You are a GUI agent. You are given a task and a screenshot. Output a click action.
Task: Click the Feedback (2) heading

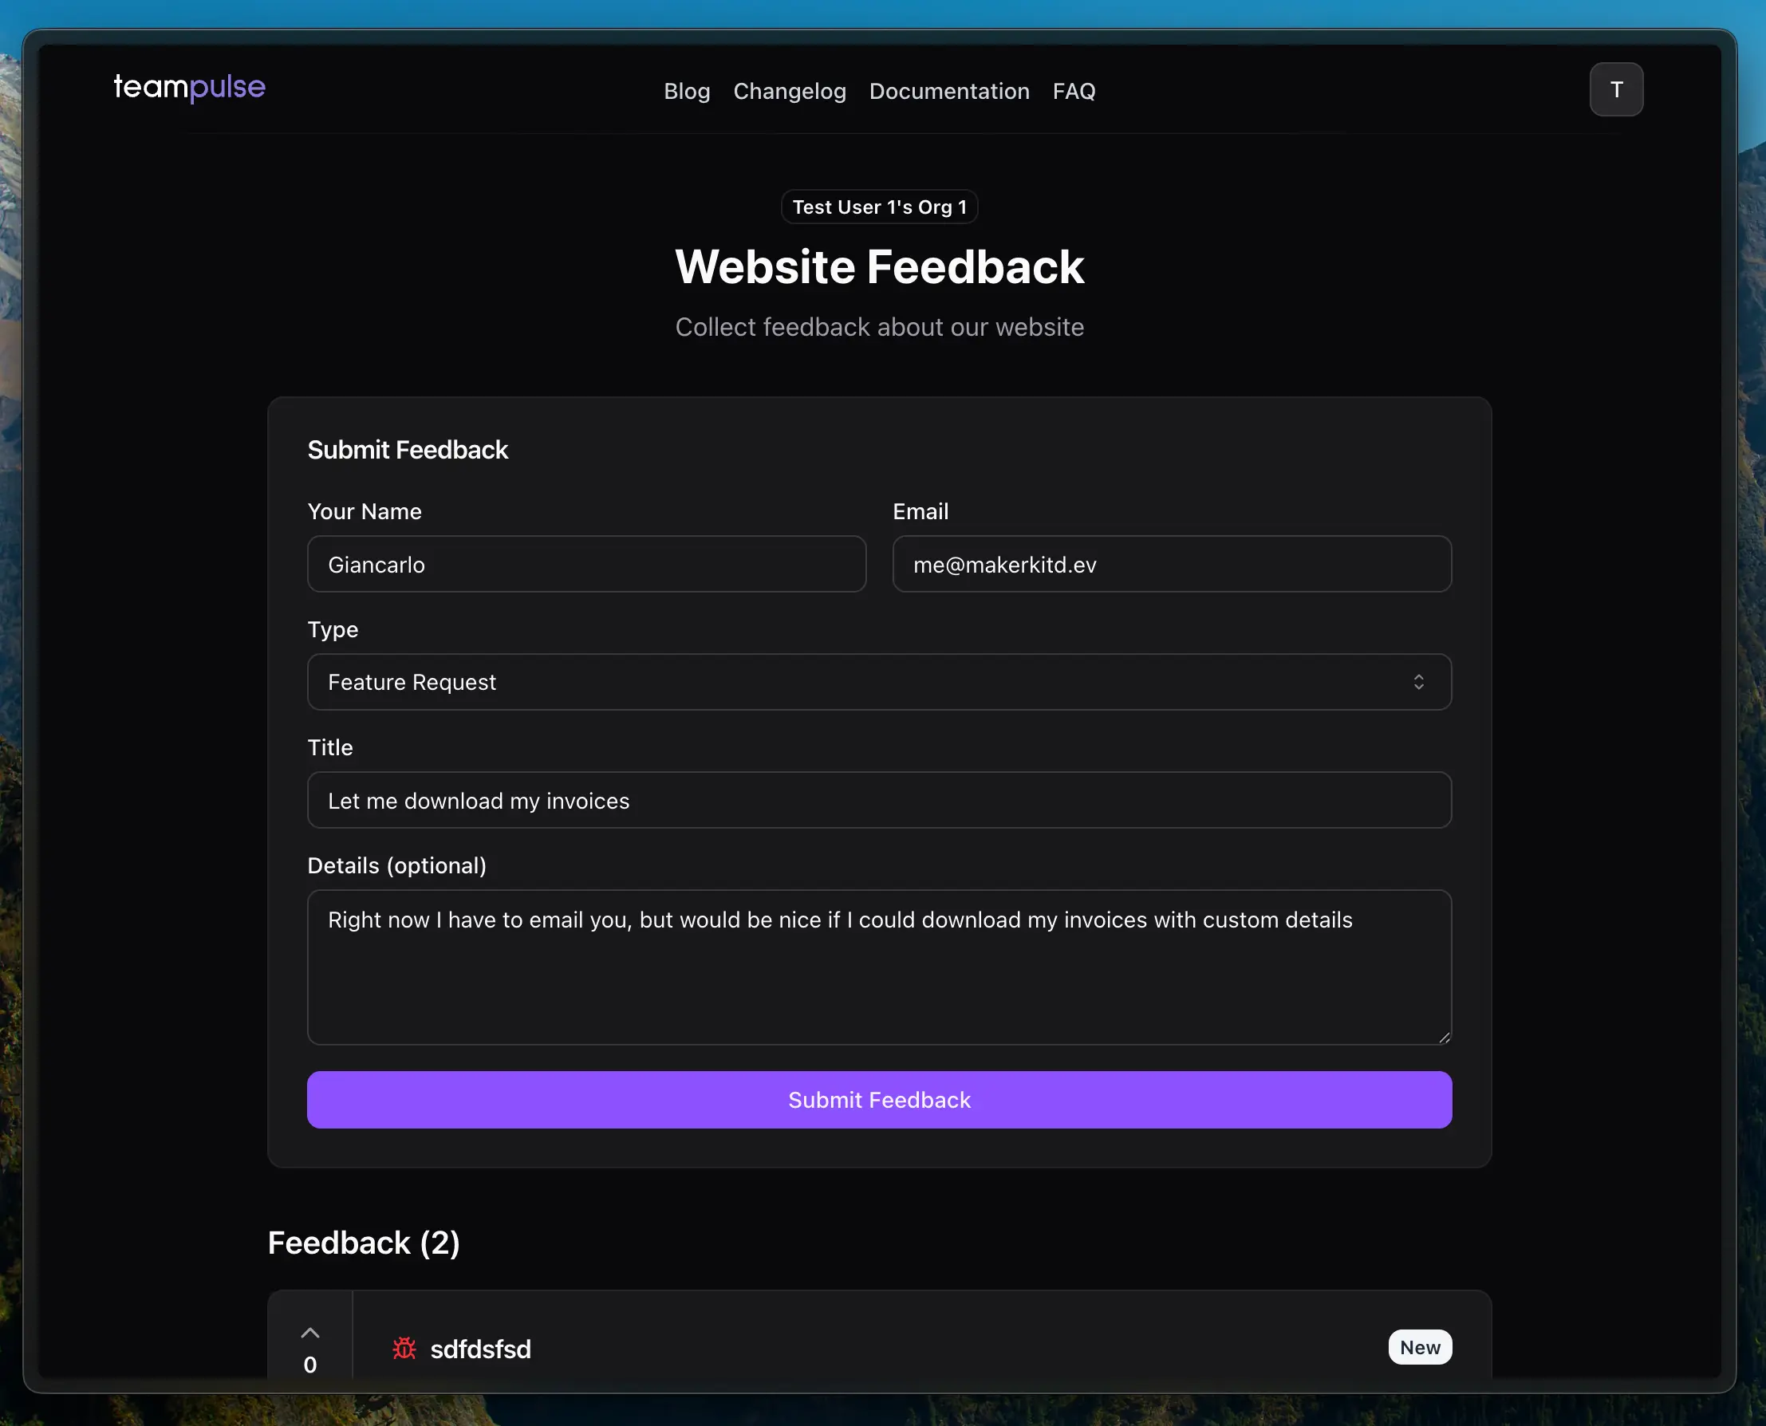[x=364, y=1243]
